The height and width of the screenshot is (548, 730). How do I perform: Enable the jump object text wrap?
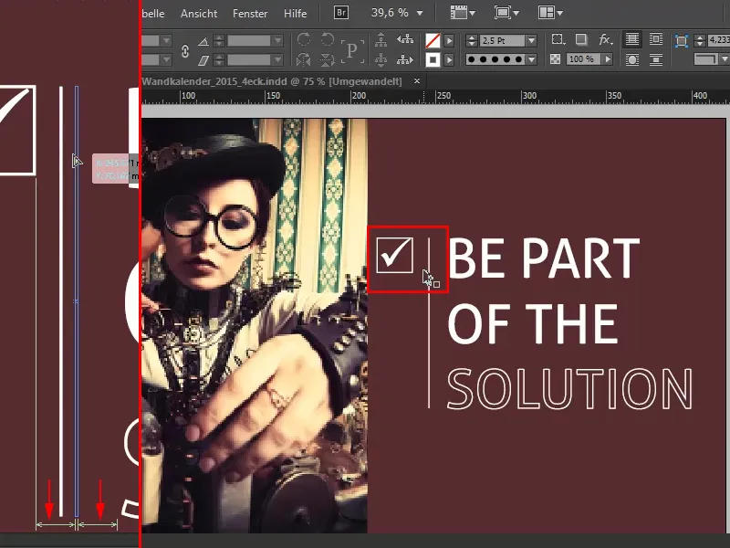click(656, 59)
